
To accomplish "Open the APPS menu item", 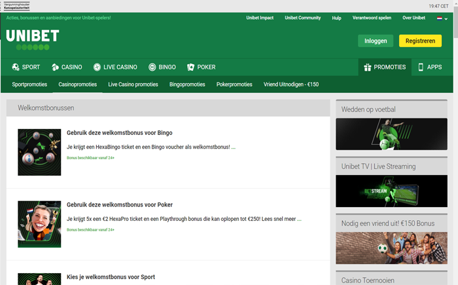I will pyautogui.click(x=430, y=67).
